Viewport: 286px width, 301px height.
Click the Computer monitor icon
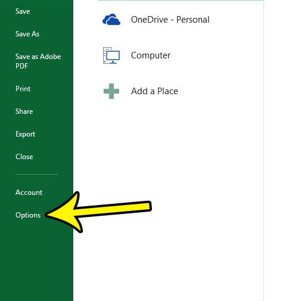click(x=111, y=55)
